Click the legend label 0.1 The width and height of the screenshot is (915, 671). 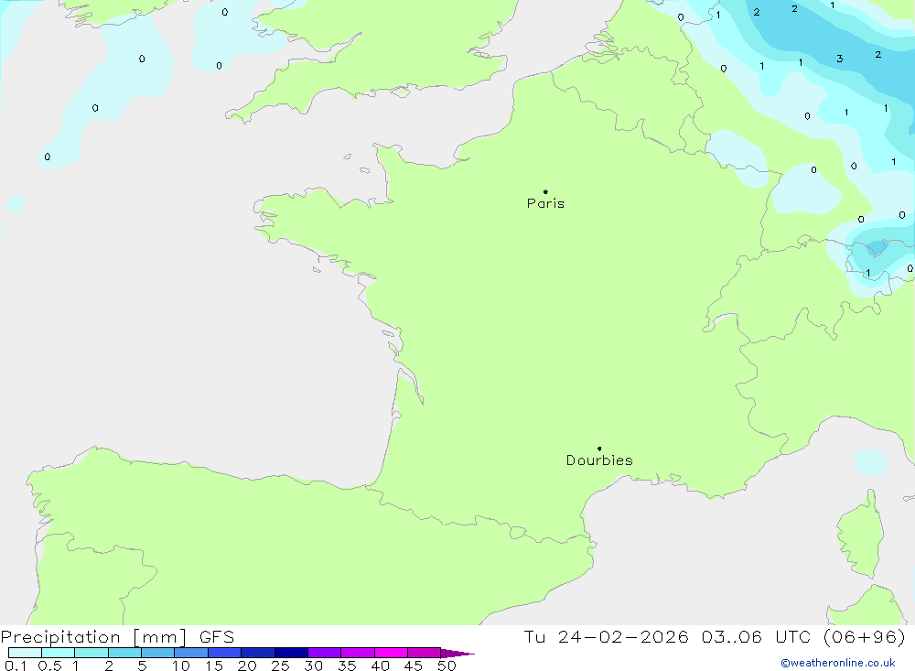(x=16, y=666)
